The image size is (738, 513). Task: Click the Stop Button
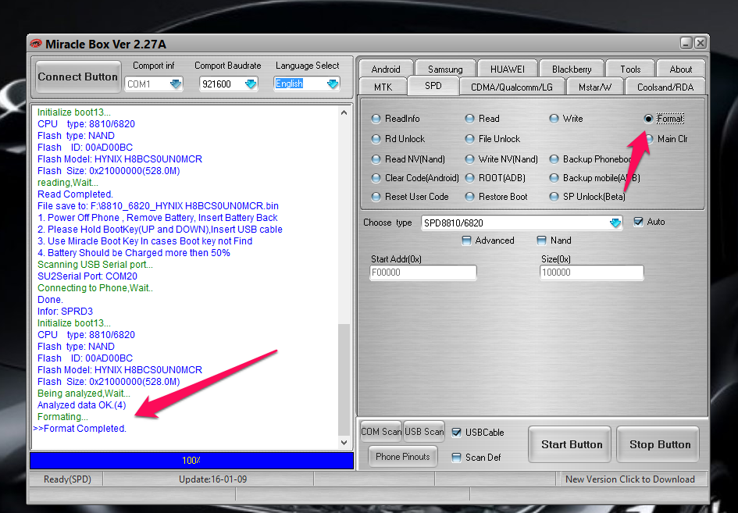tap(658, 445)
